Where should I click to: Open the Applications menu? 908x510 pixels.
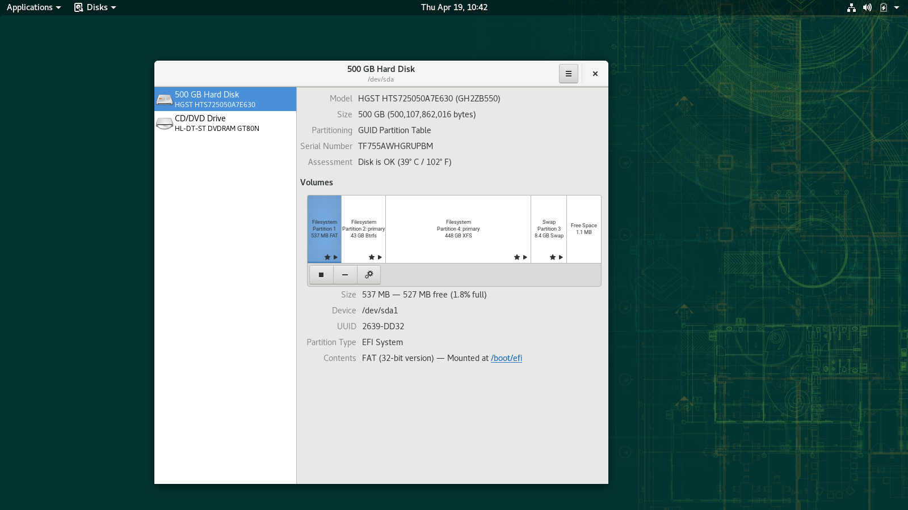[33, 7]
